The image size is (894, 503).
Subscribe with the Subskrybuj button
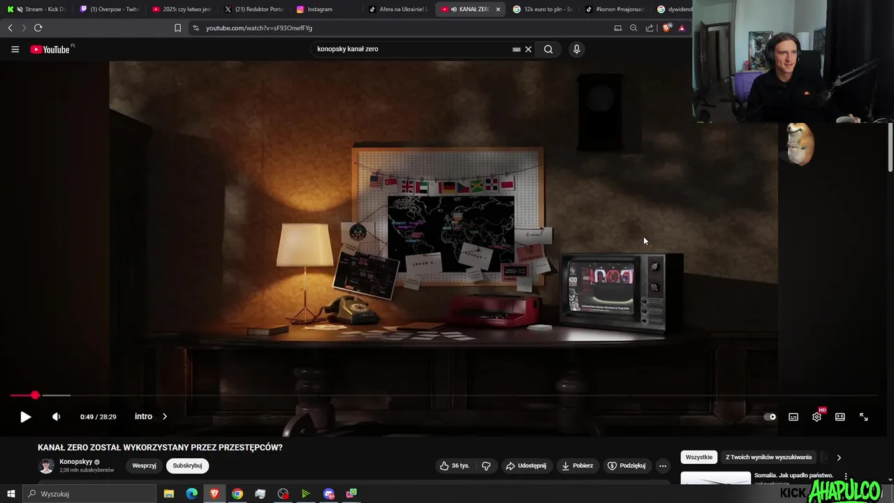pyautogui.click(x=187, y=465)
